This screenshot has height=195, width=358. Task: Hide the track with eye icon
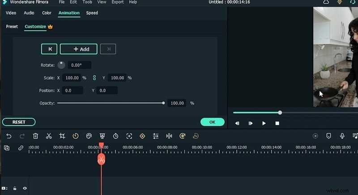pos(25,188)
